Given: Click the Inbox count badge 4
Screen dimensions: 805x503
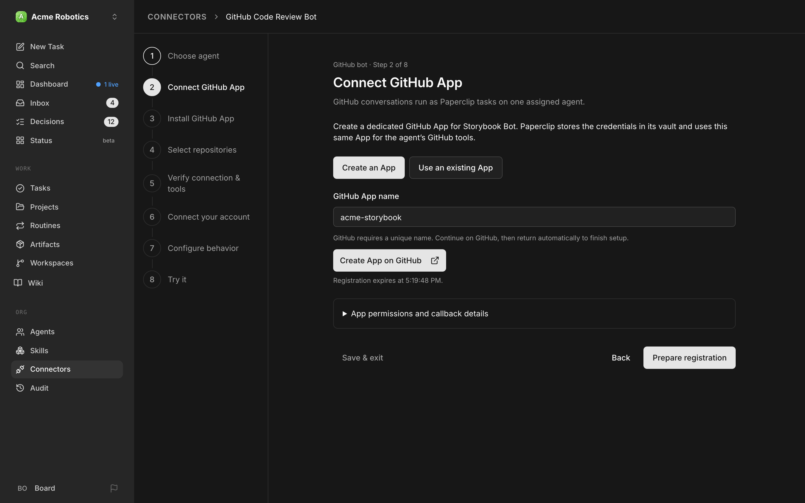Looking at the screenshot, I should coord(112,103).
